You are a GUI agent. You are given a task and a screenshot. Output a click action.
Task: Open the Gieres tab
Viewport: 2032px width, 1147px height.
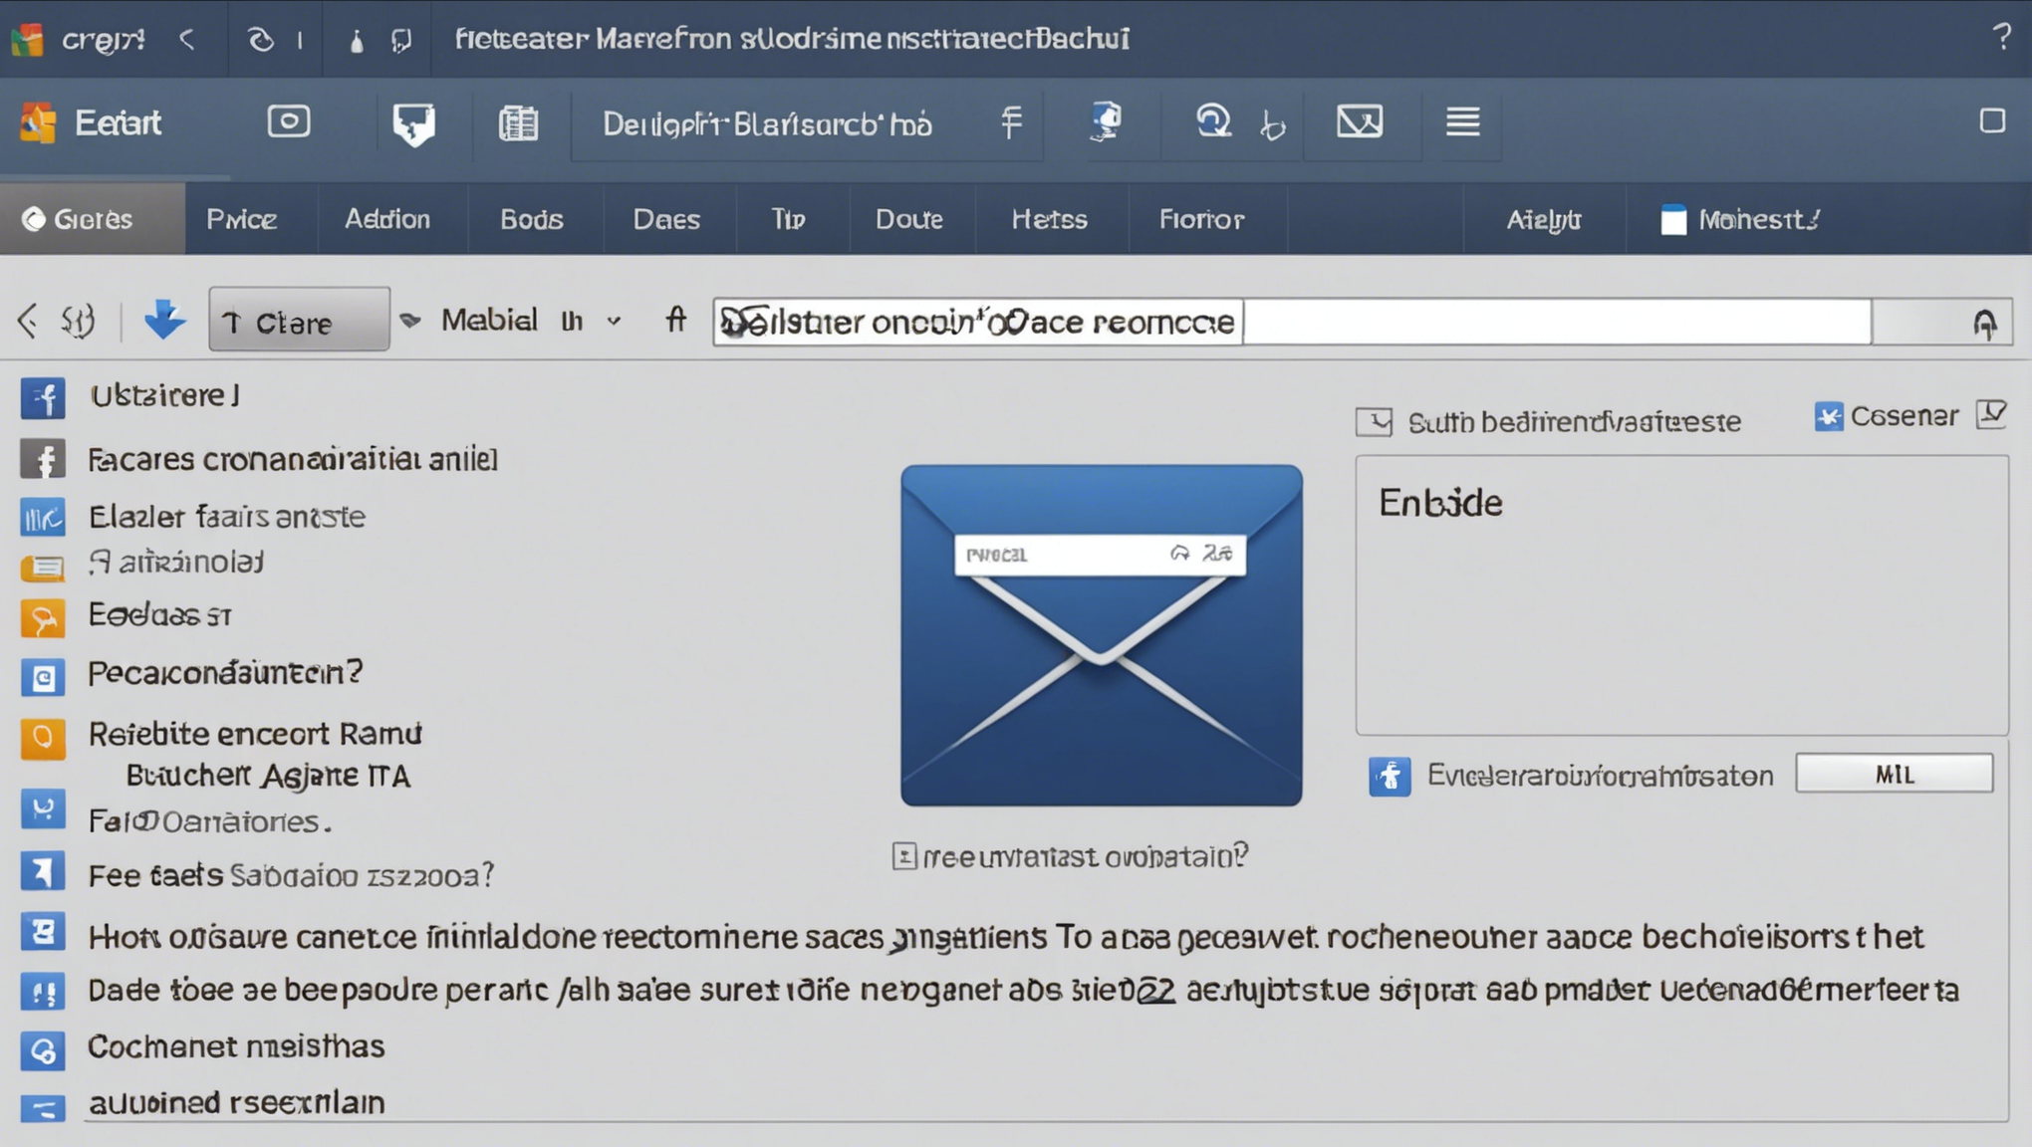93,219
